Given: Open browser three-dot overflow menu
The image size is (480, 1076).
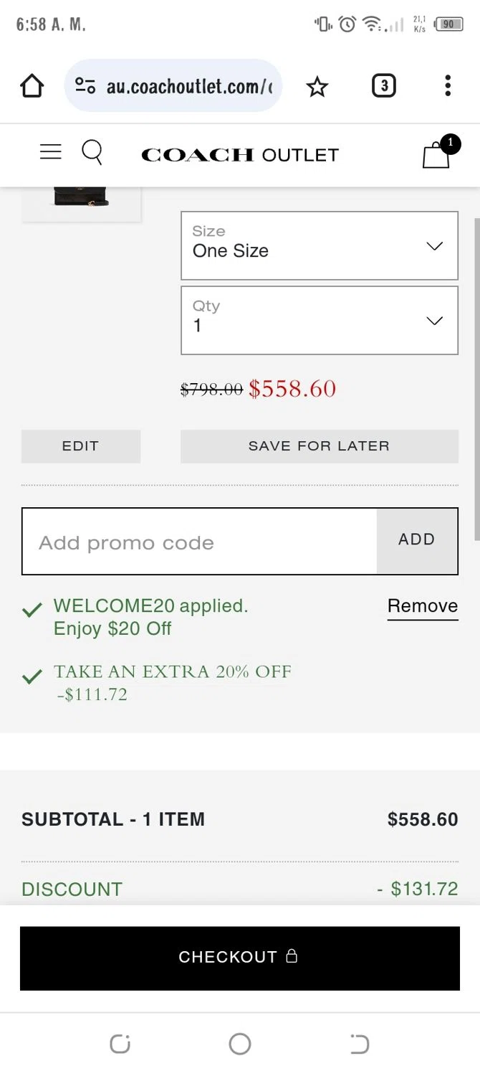Looking at the screenshot, I should pos(448,86).
